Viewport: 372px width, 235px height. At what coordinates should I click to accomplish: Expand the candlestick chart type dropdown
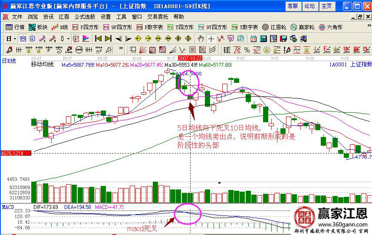point(68,39)
